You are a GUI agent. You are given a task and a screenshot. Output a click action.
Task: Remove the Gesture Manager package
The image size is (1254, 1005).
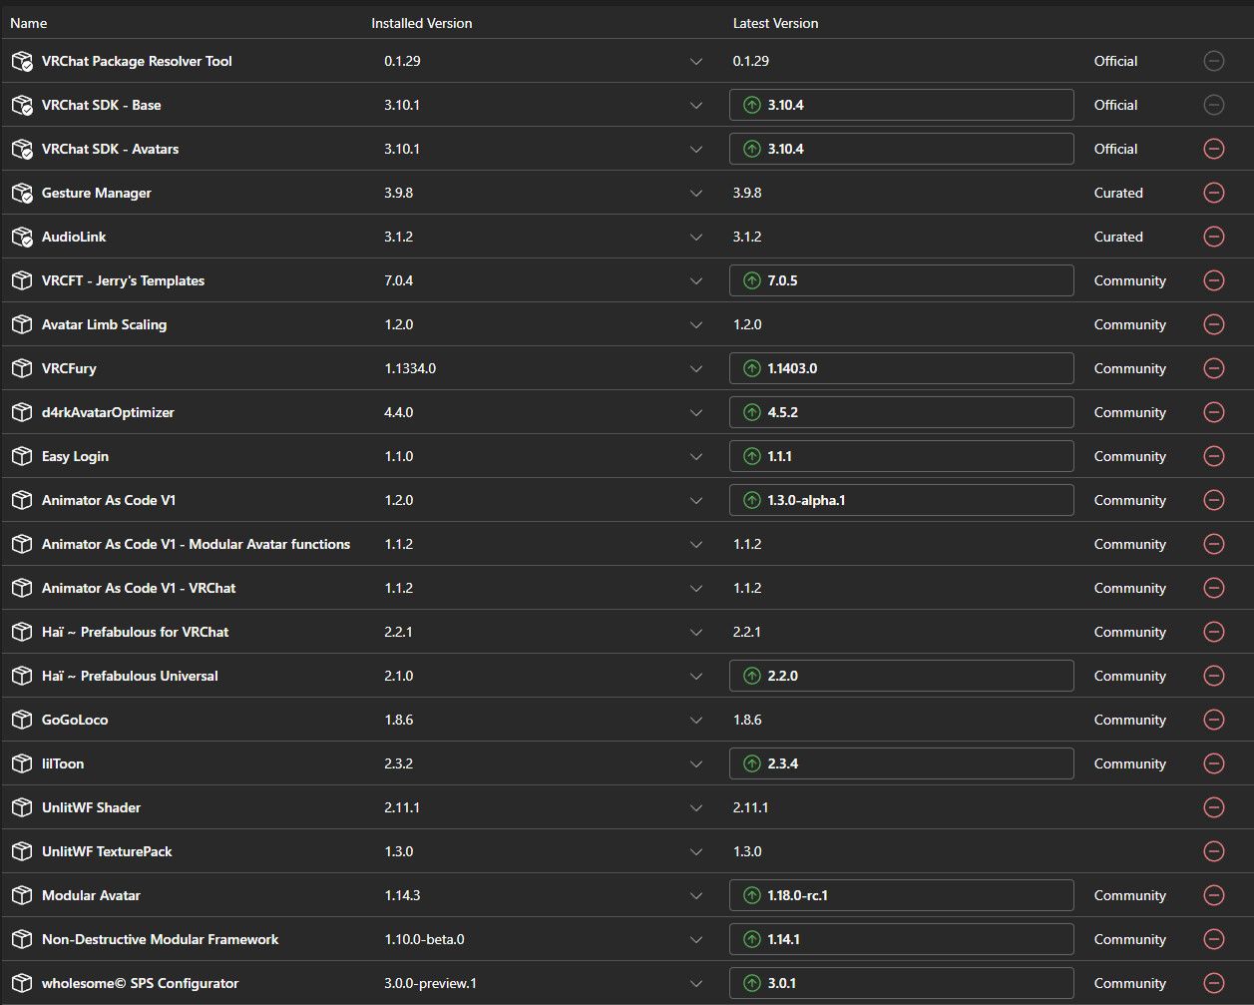point(1214,193)
